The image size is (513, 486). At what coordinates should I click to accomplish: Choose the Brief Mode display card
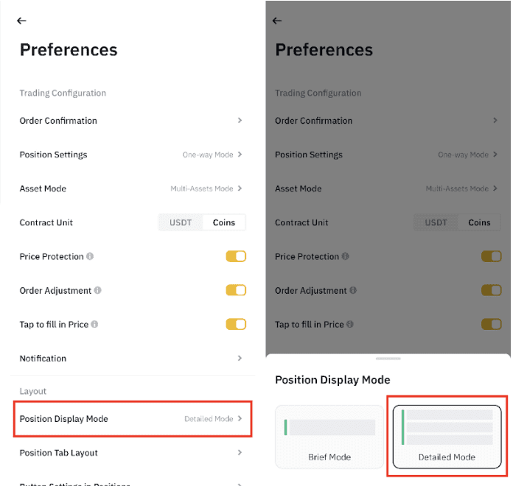click(x=329, y=436)
